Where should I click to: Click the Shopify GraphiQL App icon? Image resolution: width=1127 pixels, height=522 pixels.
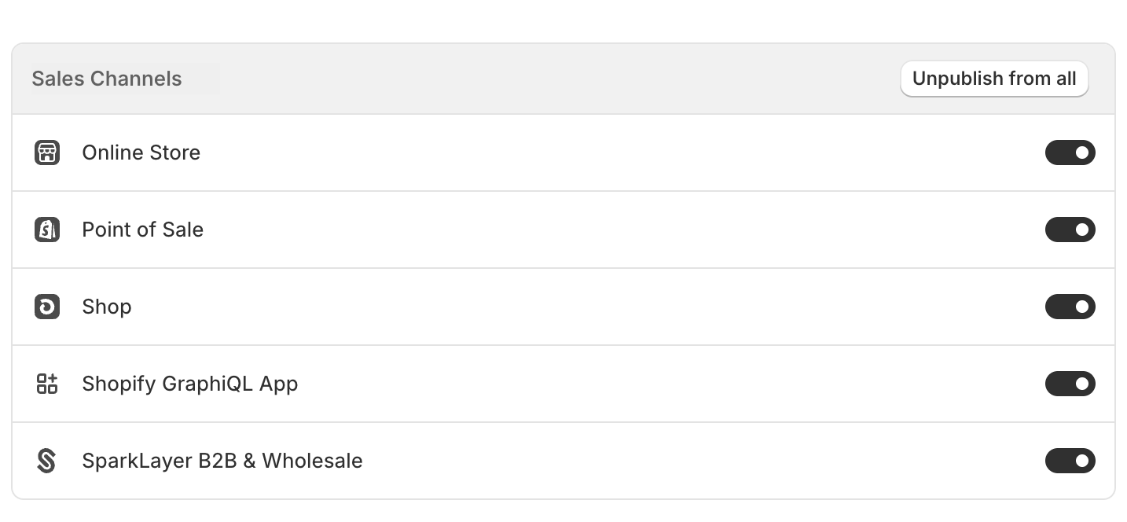pyautogui.click(x=47, y=384)
